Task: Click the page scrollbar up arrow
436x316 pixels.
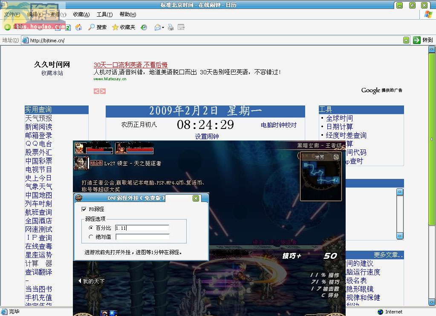Action: [432, 50]
